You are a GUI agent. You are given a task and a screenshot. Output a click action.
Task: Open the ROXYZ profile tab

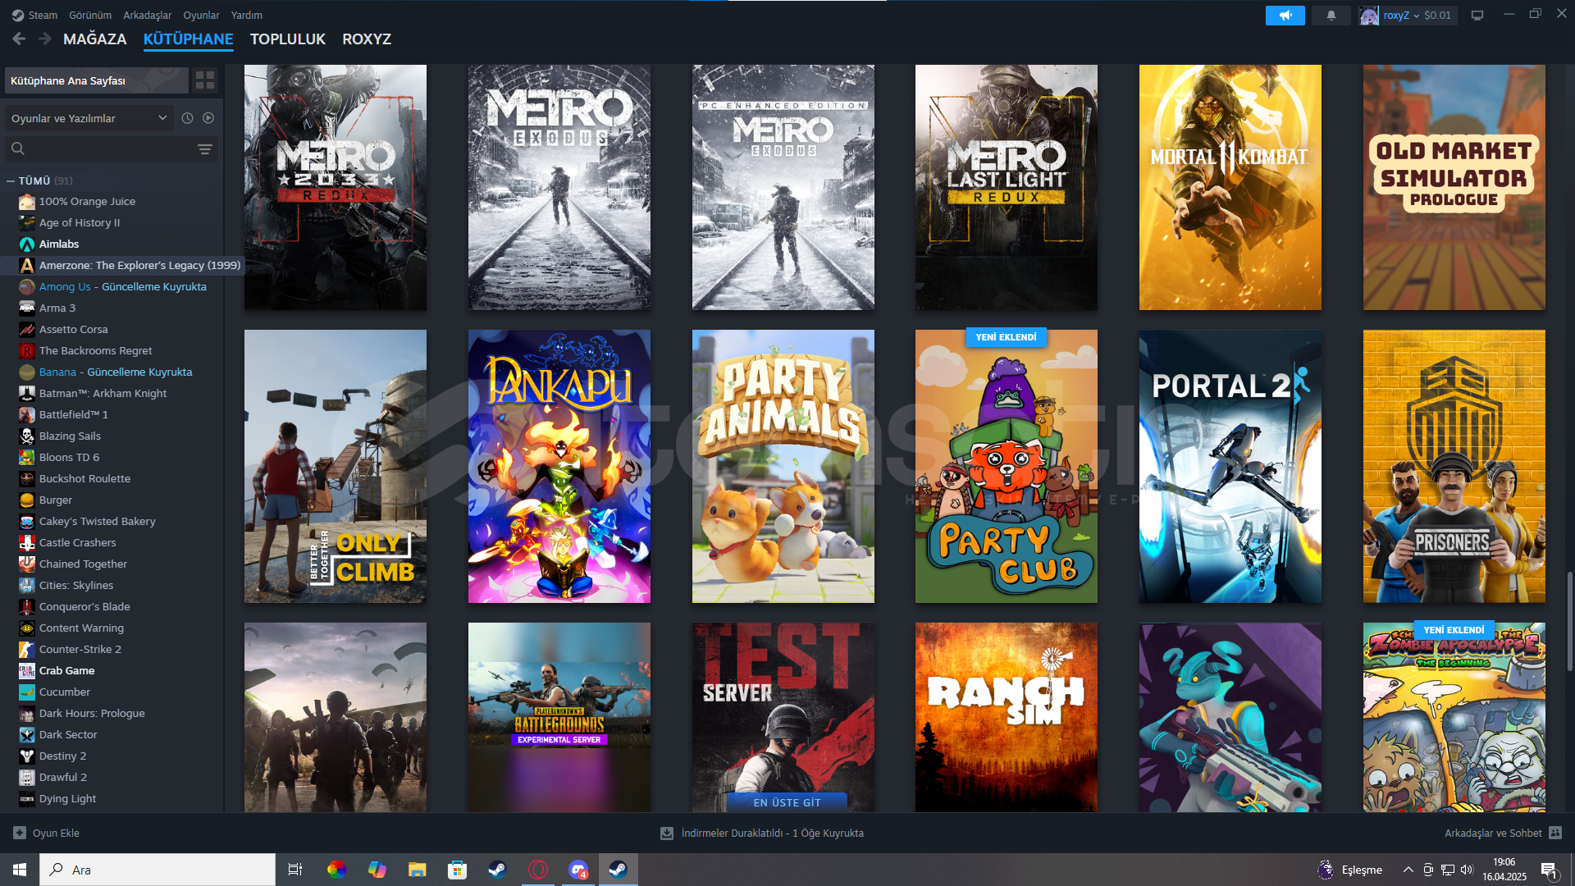pyautogui.click(x=367, y=39)
